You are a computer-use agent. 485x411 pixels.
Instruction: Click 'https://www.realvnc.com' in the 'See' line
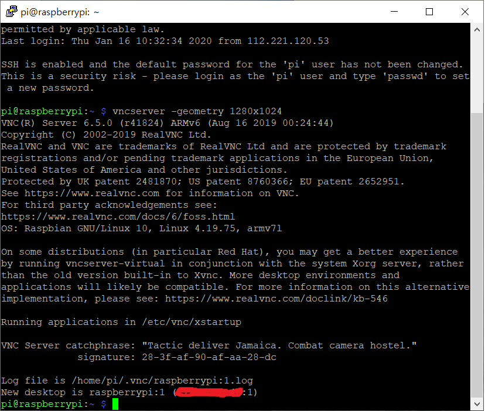(x=92, y=193)
